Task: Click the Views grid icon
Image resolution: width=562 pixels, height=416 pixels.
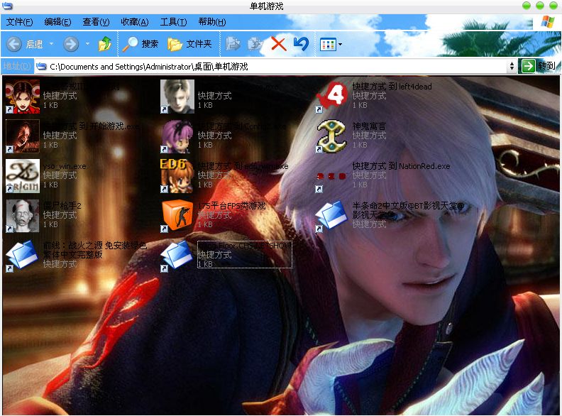Action: (328, 45)
